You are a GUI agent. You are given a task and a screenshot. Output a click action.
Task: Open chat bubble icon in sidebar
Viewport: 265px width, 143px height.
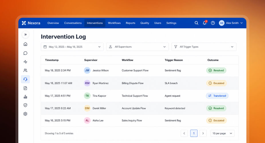pyautogui.click(x=25, y=53)
